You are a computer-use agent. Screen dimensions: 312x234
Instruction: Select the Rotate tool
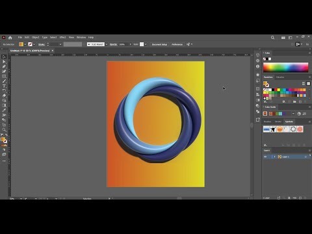4,91
